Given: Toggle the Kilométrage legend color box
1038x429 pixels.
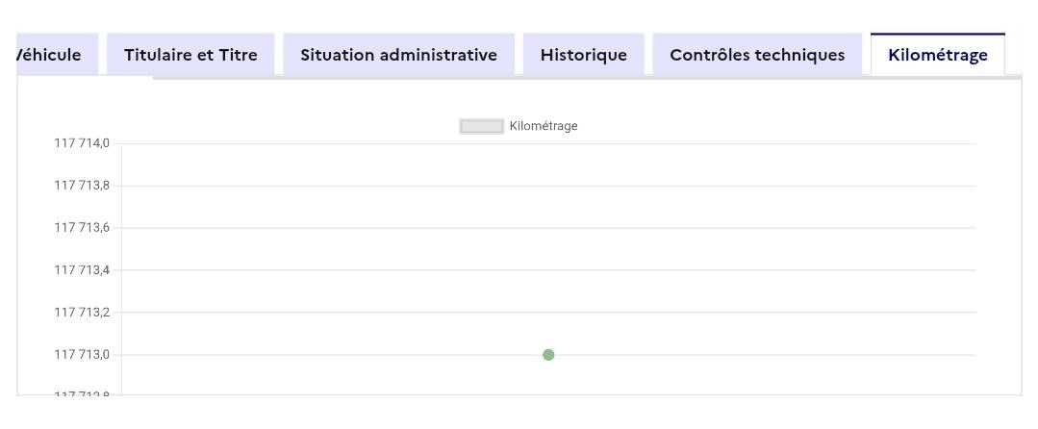Looking at the screenshot, I should pyautogui.click(x=482, y=126).
